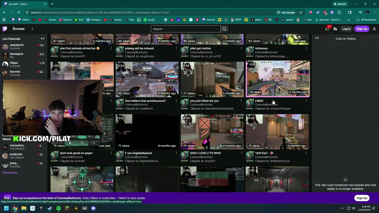
Task: Select websterfn live channel in sidebar
Action: coord(23,46)
